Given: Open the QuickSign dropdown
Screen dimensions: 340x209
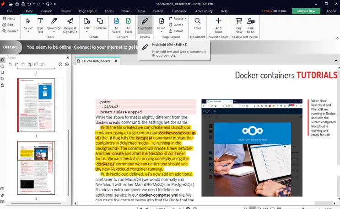Looking at the screenshot, I should [x=54, y=32].
